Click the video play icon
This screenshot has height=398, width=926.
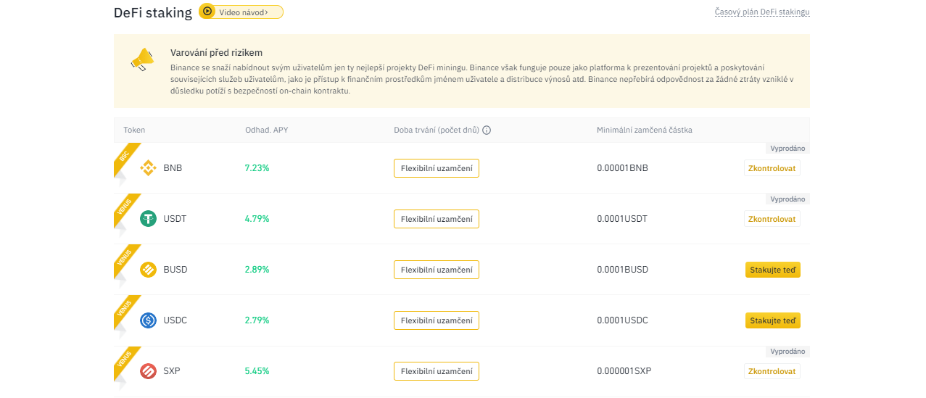[x=207, y=12]
